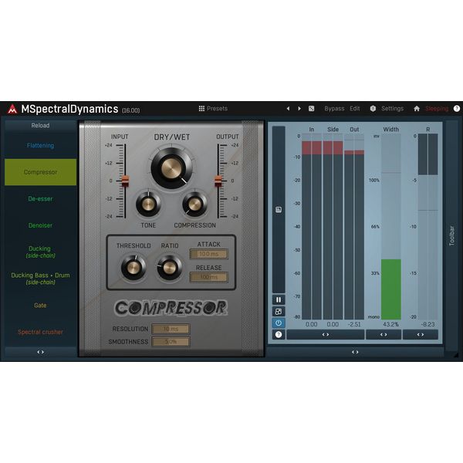The height and width of the screenshot is (463, 463).
Task: Click the RESOLUTION value field
Action: (x=171, y=329)
